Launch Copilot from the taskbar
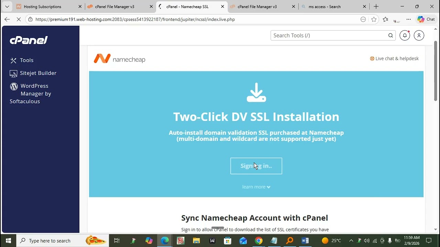Viewport: 440px width, 247px height. click(x=149, y=240)
